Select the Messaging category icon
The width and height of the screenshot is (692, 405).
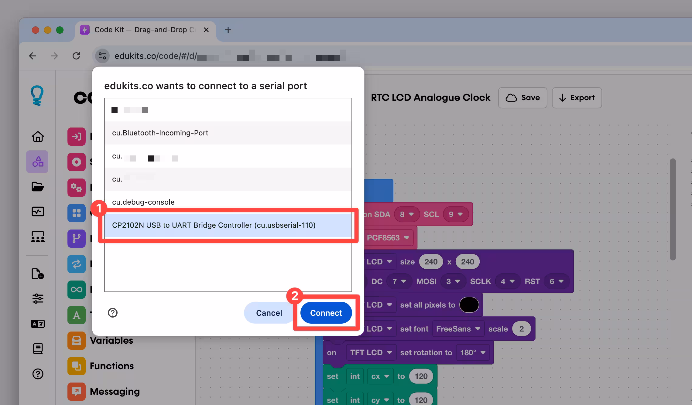coord(76,391)
